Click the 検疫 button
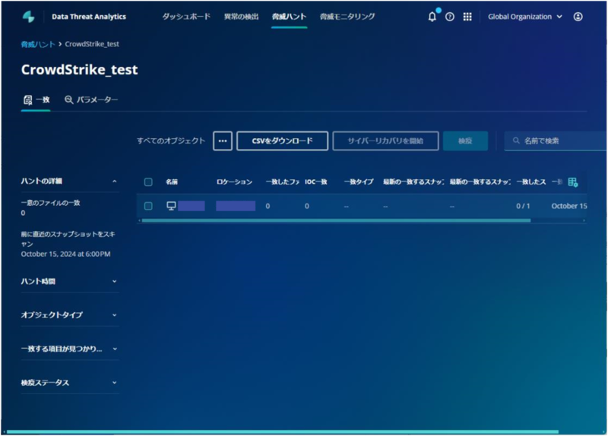608x436 pixels. 465,141
